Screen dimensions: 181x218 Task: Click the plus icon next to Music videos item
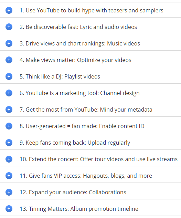pyautogui.click(x=9, y=43)
